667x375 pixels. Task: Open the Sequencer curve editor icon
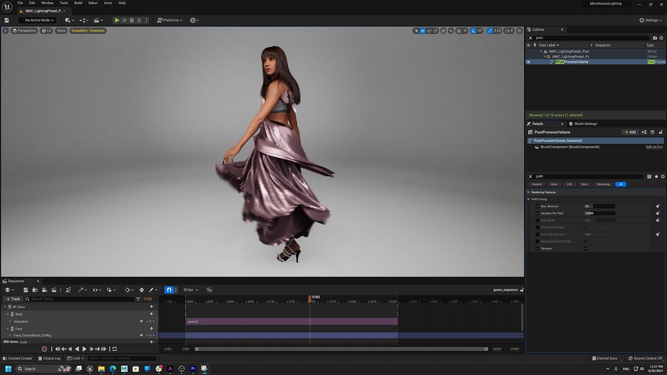coord(209,290)
